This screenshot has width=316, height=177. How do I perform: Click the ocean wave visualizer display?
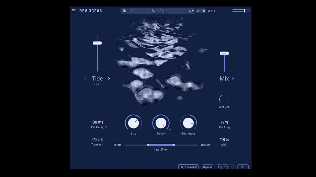pyautogui.click(x=161, y=62)
